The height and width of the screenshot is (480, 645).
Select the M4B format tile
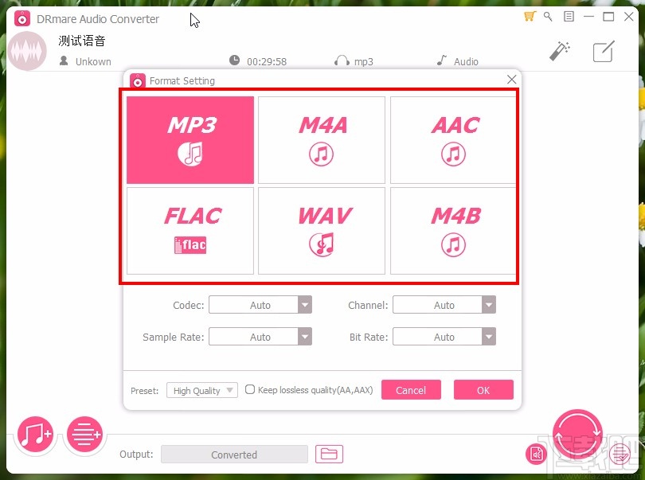pos(453,231)
